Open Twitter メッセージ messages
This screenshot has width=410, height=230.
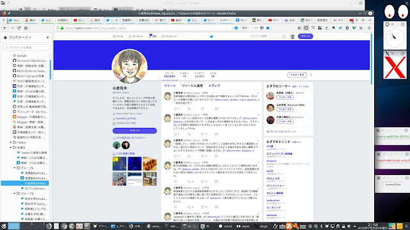tap(169, 36)
